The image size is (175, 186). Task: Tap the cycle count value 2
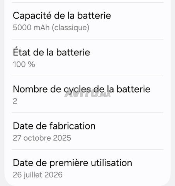(x=15, y=101)
